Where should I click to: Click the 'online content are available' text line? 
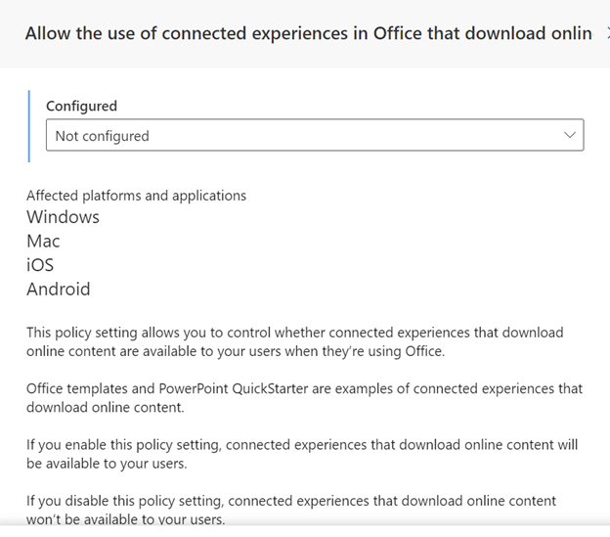(x=236, y=351)
